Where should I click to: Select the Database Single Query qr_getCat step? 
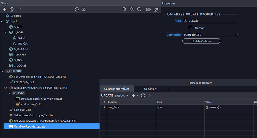click(x=41, y=99)
